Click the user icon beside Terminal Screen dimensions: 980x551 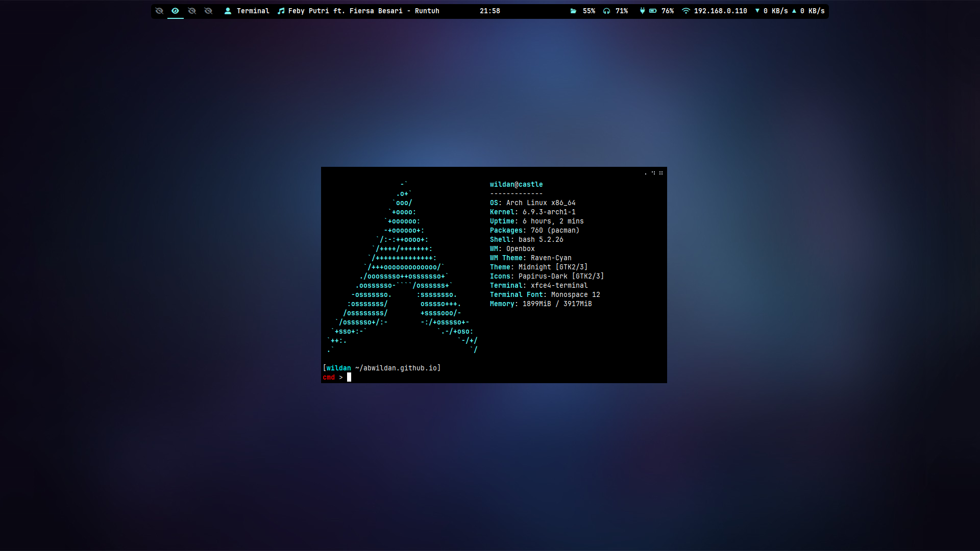coord(228,11)
